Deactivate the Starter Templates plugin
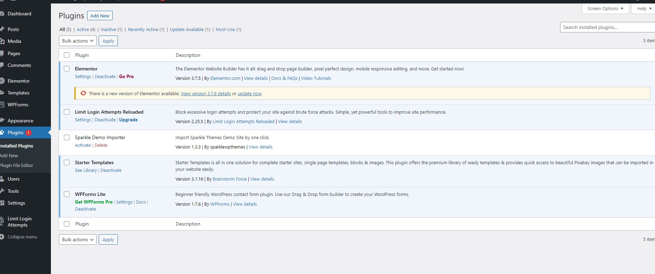This screenshot has width=655, height=274. coord(111,170)
